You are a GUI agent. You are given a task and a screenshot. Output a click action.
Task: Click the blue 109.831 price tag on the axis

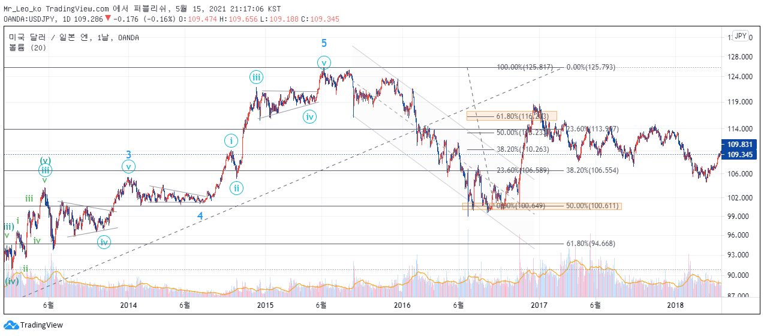click(741, 145)
